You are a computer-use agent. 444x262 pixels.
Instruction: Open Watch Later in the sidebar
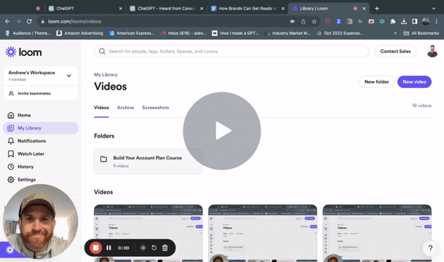(x=41, y=154)
